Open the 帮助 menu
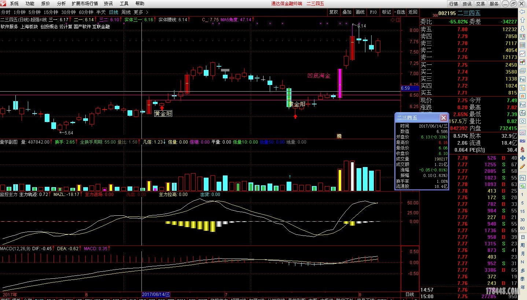This screenshot has width=527, height=300. 140,4
